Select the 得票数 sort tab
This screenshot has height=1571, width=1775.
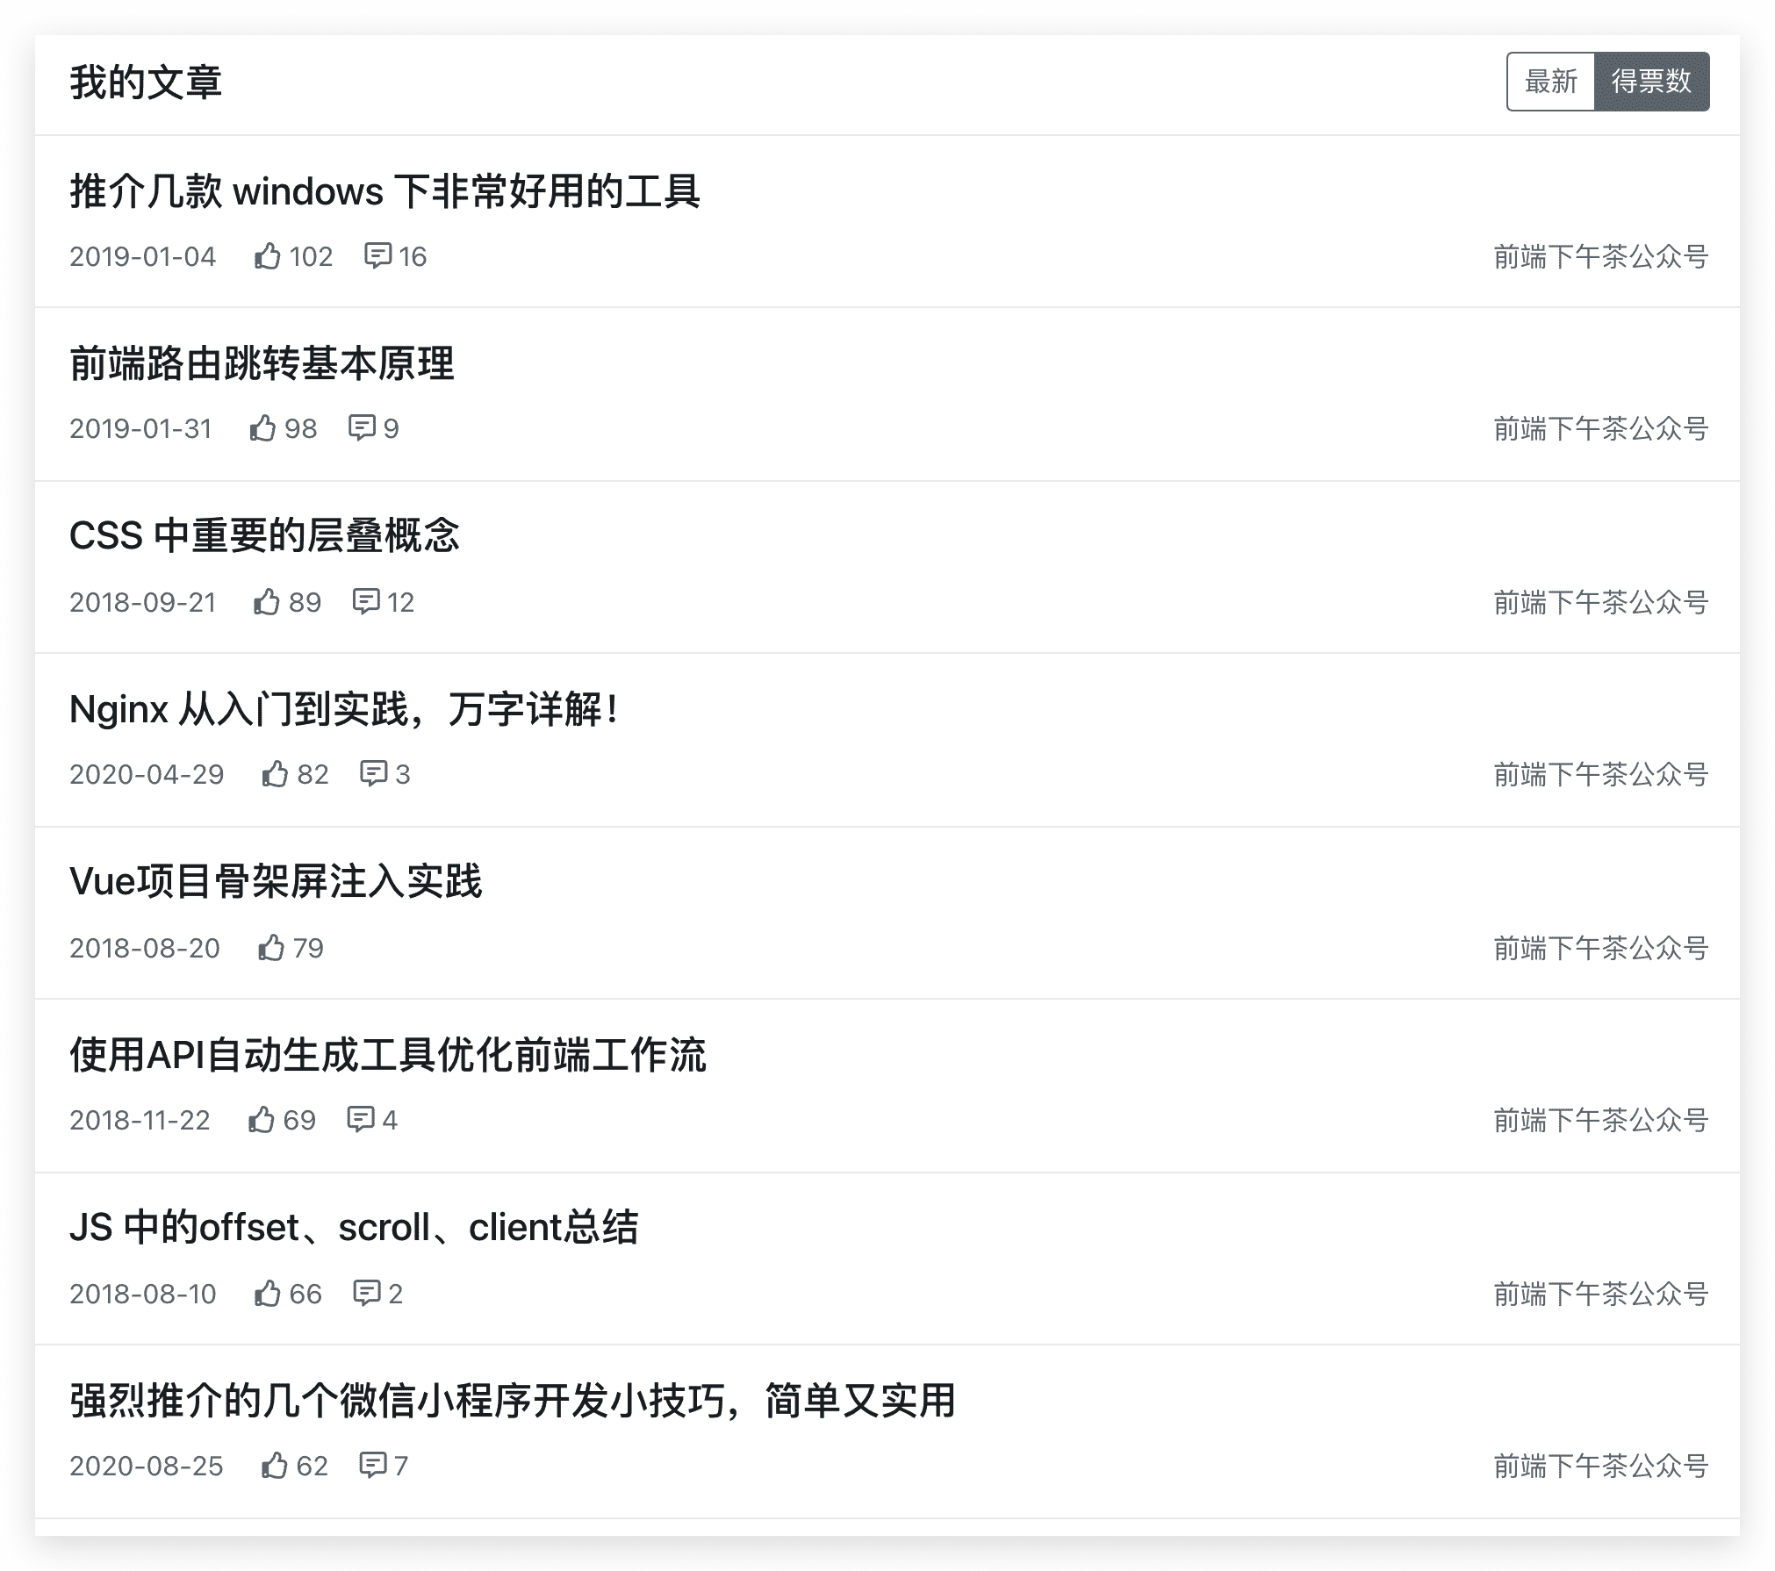(x=1651, y=82)
